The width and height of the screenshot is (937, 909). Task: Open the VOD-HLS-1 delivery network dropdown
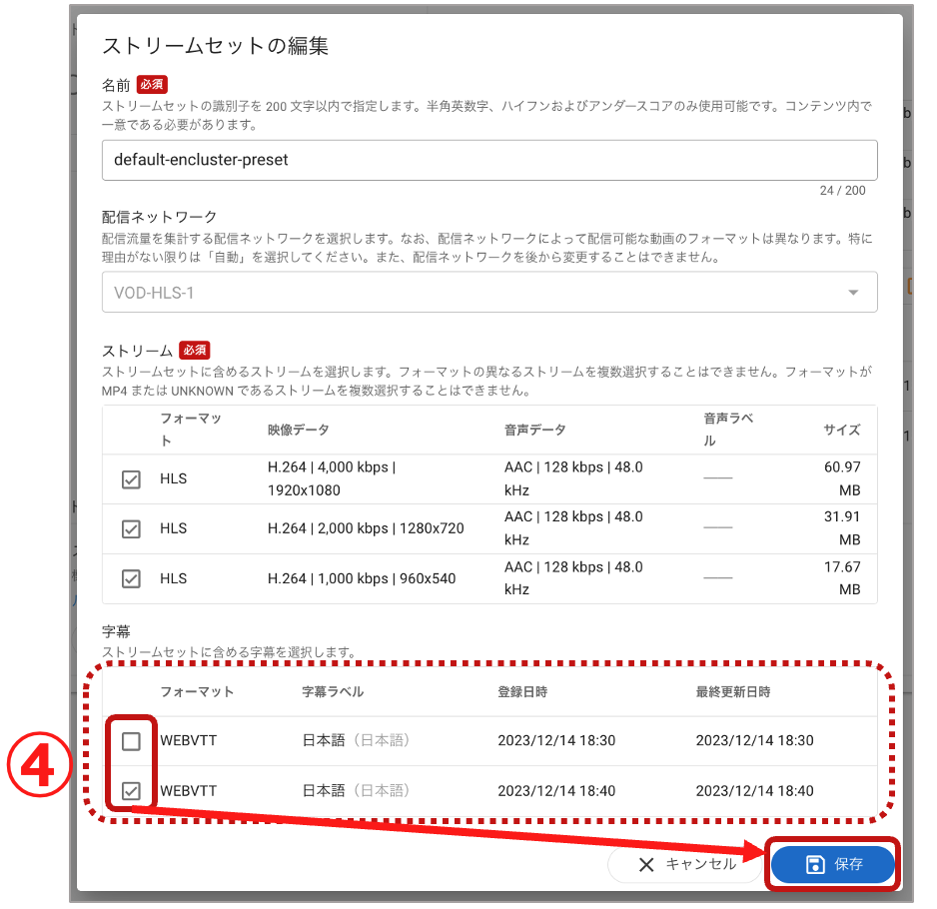pyautogui.click(x=489, y=293)
